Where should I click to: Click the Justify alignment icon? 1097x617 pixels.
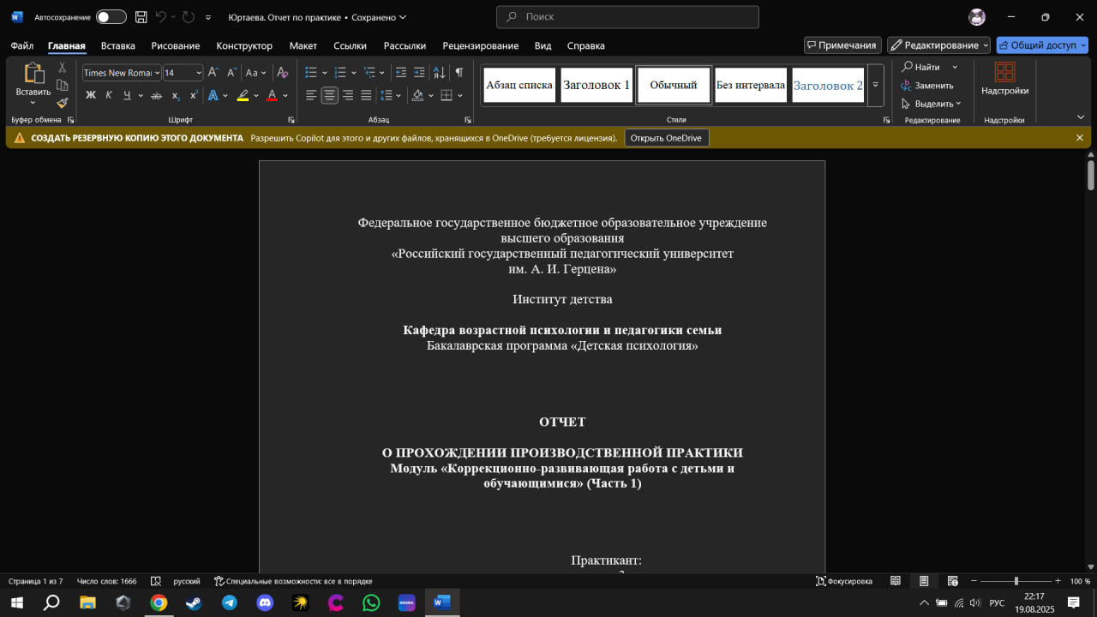(366, 95)
